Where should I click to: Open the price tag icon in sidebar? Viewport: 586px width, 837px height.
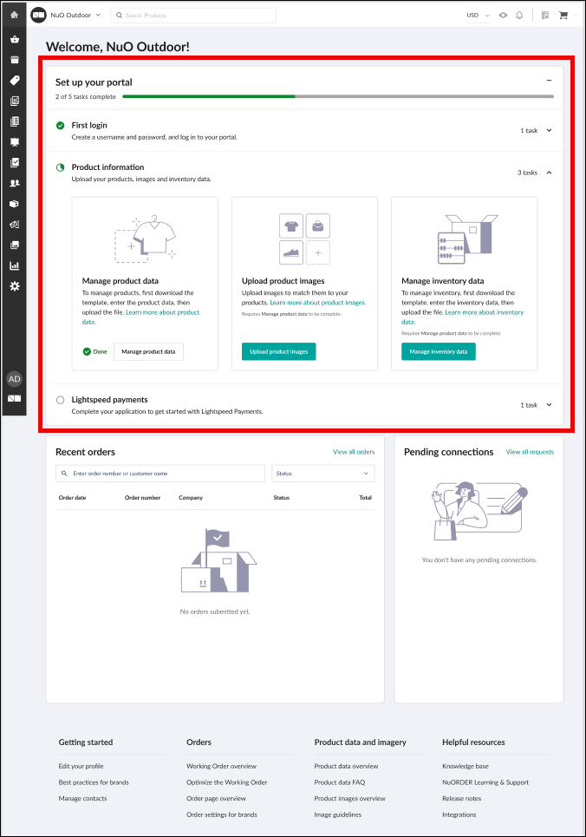14,81
